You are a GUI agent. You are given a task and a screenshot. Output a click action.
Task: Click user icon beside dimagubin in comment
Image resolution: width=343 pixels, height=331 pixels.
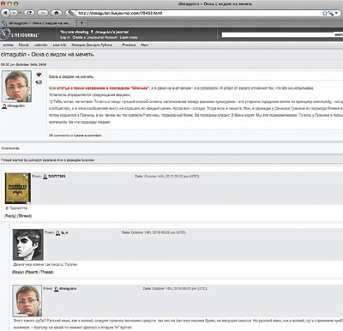(x=57, y=289)
